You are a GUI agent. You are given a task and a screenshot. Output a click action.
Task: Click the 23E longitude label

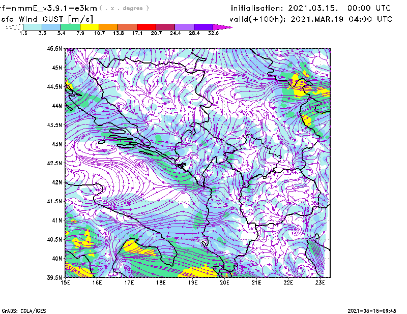tap(321, 282)
